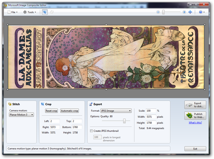Viewport: 214px width, 159px height.
Task: Open the File menu
Action: tap(13, 12)
